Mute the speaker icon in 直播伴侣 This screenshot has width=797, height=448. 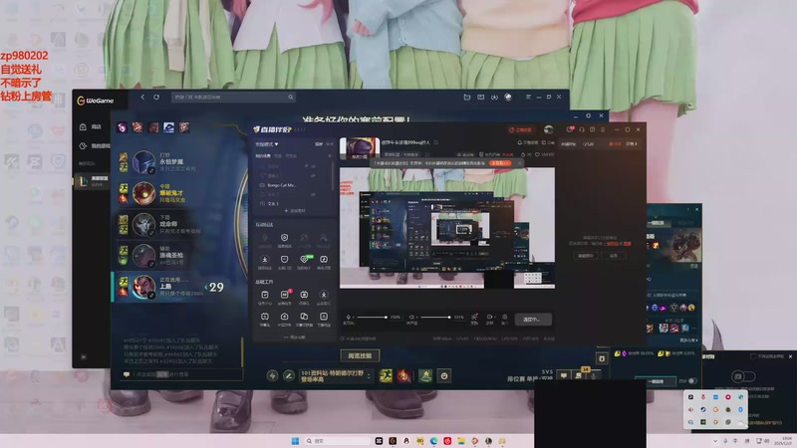(x=412, y=317)
